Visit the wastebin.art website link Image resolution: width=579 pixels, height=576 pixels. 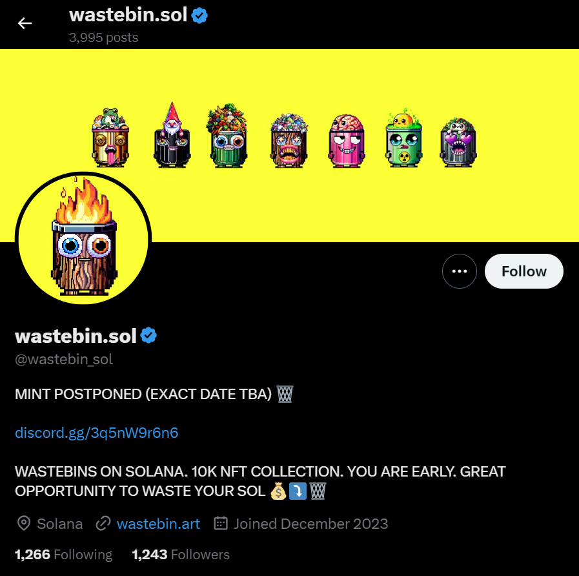tap(158, 524)
